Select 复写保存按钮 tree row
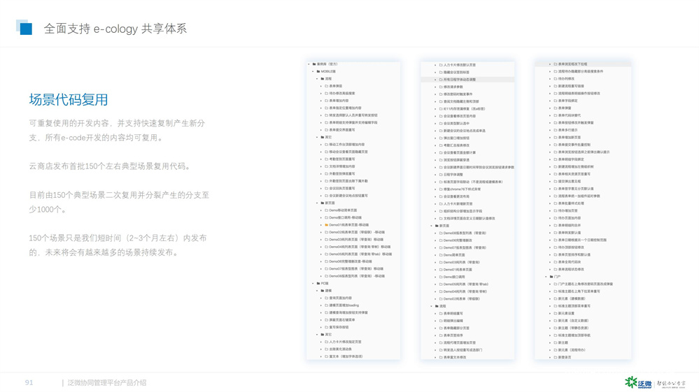Viewport: 699px width, 392px height. 339,327
